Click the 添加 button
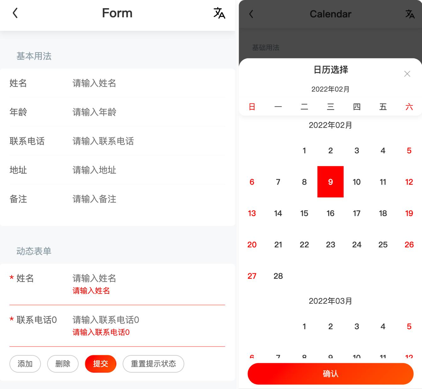The width and height of the screenshot is (422, 389). tap(25, 364)
